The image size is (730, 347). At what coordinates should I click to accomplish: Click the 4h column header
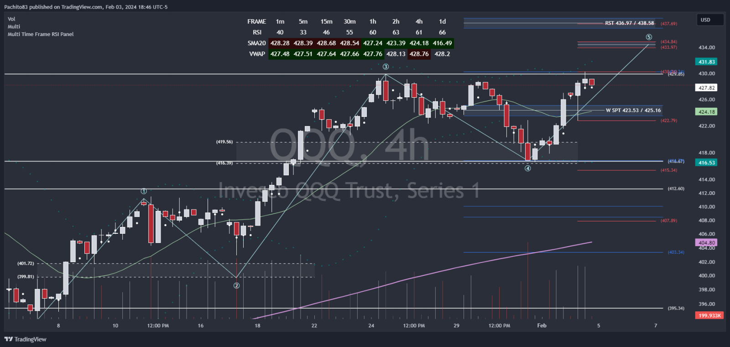pos(419,21)
